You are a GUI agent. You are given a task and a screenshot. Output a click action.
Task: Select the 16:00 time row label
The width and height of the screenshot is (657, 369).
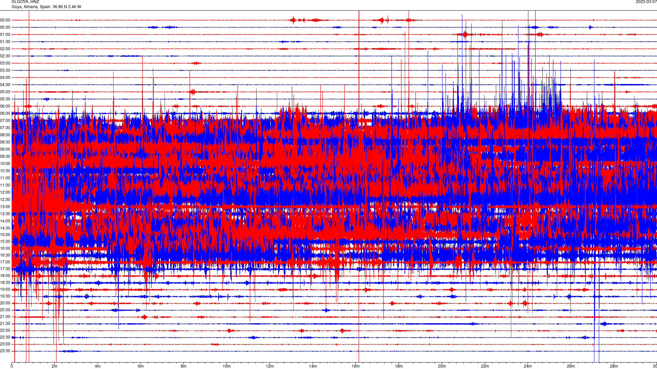(5, 248)
